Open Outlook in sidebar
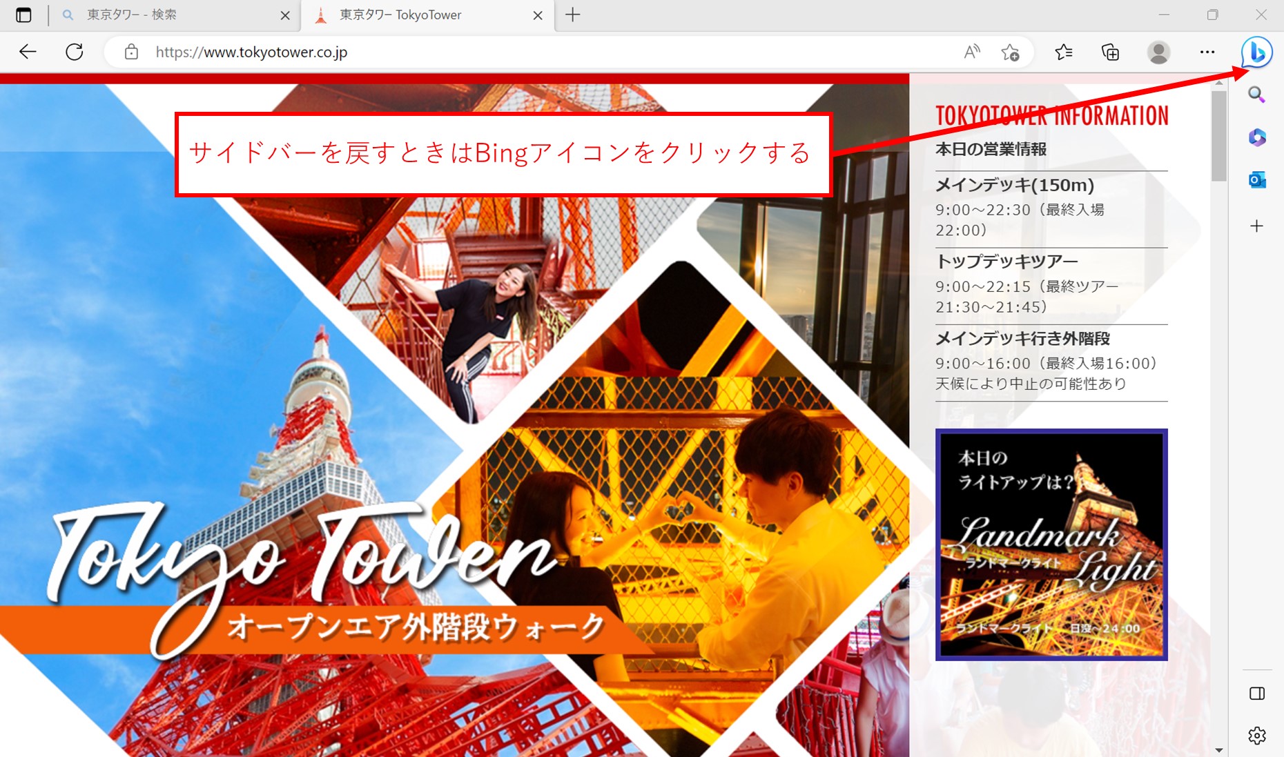The width and height of the screenshot is (1284, 757). coord(1256,180)
